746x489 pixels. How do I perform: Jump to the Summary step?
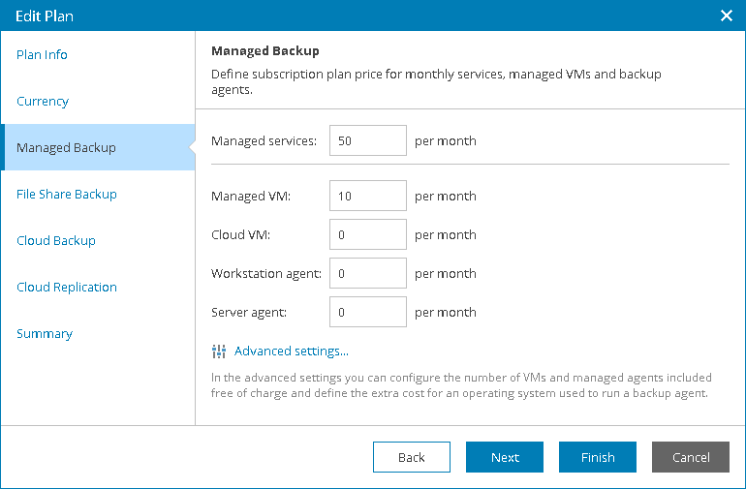45,334
